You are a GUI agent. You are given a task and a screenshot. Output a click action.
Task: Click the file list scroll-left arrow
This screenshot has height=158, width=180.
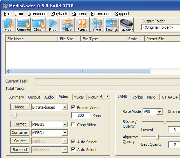[x=8, y=71]
